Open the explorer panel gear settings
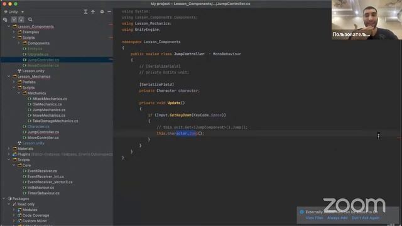402x226 pixels. [x=102, y=12]
